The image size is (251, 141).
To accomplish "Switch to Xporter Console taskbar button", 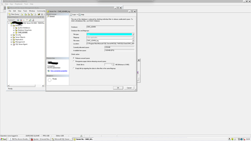I will (x=40, y=139).
